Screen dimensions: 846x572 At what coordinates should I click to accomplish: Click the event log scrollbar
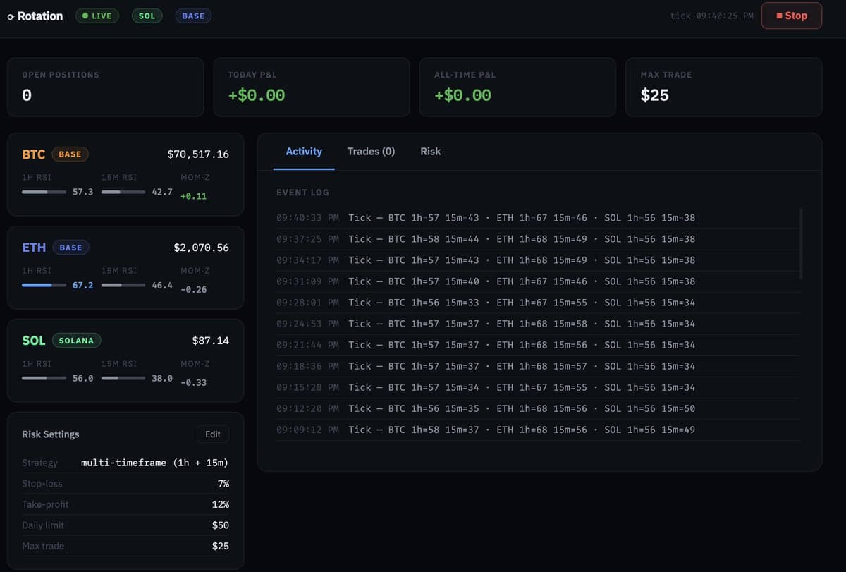coord(801,243)
